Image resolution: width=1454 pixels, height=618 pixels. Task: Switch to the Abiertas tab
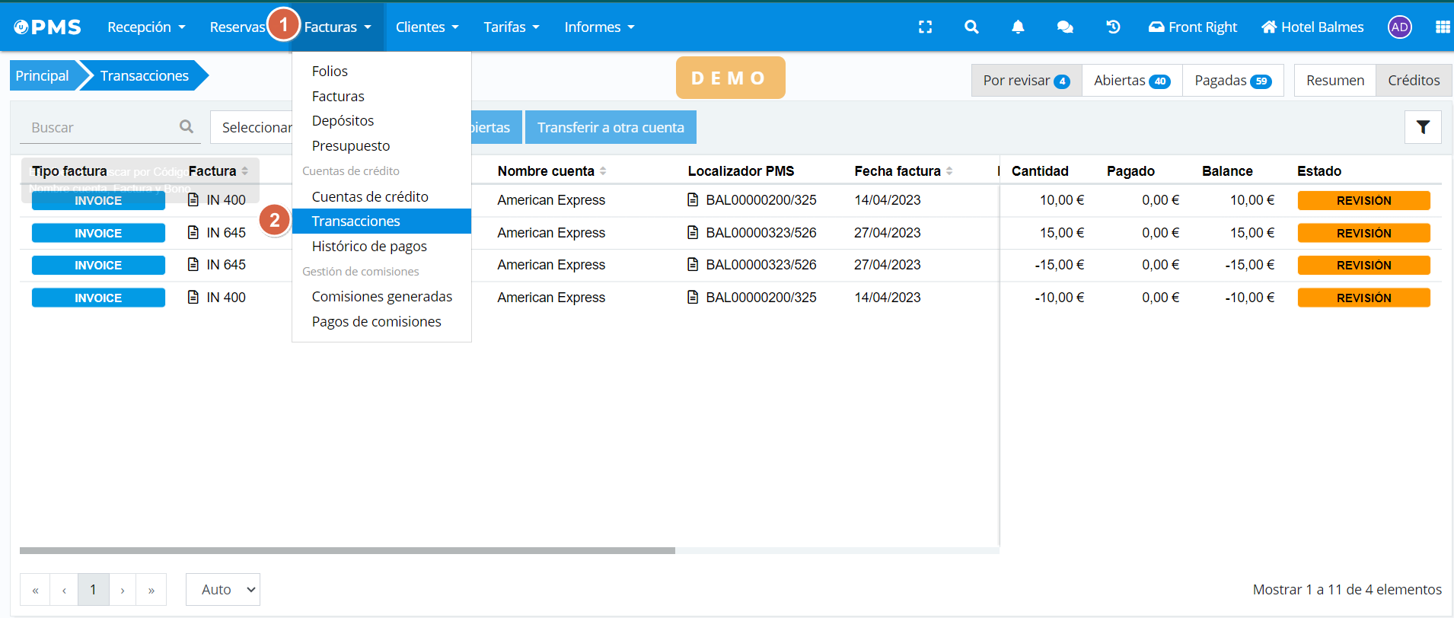pyautogui.click(x=1131, y=81)
